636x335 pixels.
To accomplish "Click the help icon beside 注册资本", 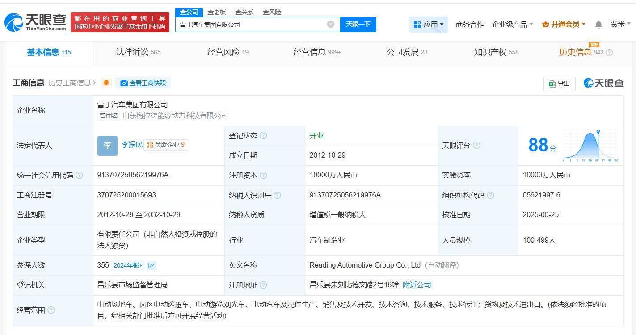I will coord(263,175).
